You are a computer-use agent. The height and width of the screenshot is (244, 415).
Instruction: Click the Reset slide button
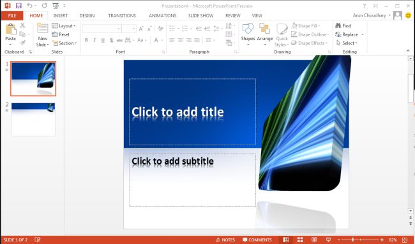click(61, 34)
